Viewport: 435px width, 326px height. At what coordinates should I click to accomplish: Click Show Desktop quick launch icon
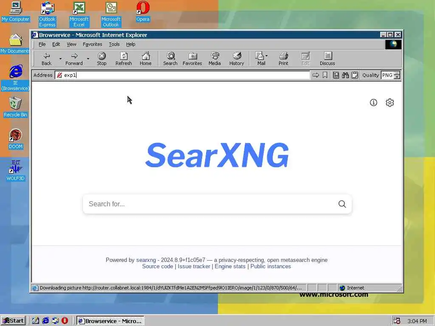pos(36,321)
